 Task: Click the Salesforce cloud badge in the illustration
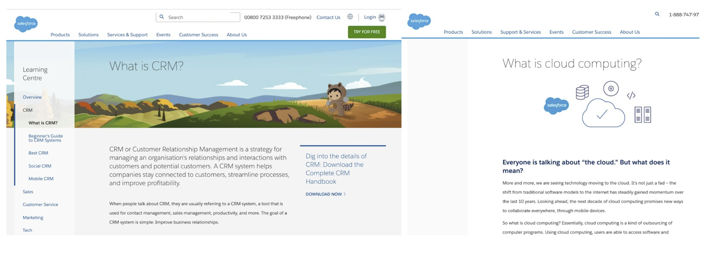tap(557, 105)
